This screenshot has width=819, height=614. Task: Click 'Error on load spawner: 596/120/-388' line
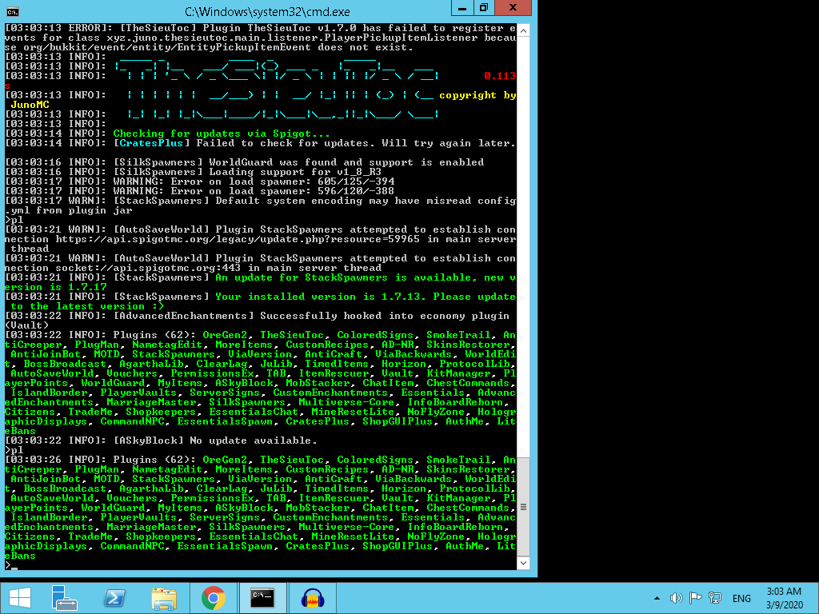pos(282,191)
